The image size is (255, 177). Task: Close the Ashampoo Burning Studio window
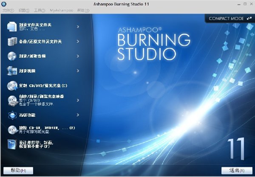tap(251, 4)
